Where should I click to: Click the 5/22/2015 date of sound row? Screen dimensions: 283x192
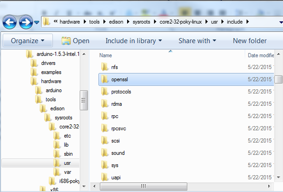point(260,153)
